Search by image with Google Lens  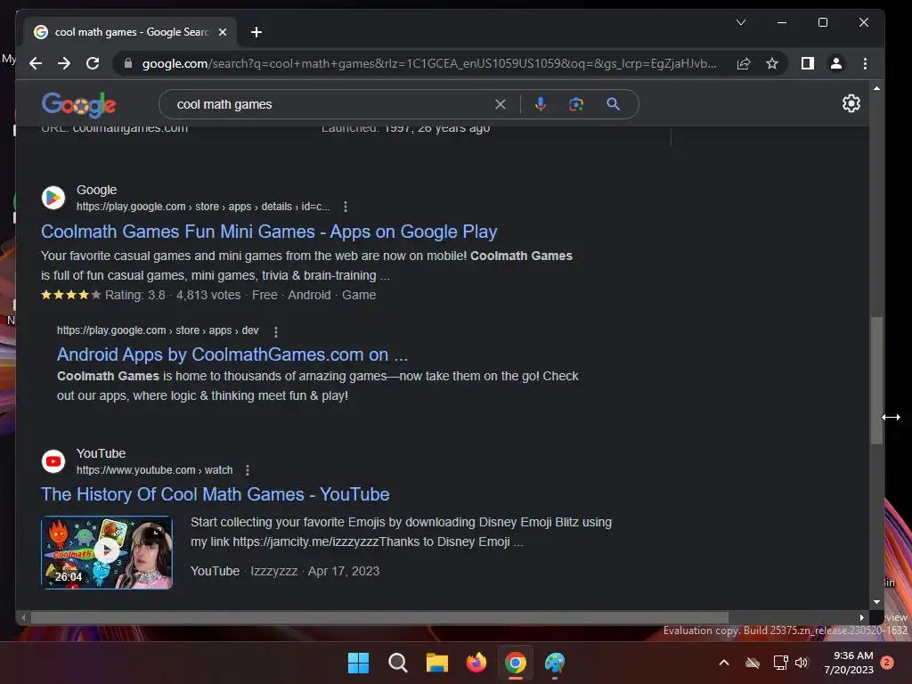576,104
